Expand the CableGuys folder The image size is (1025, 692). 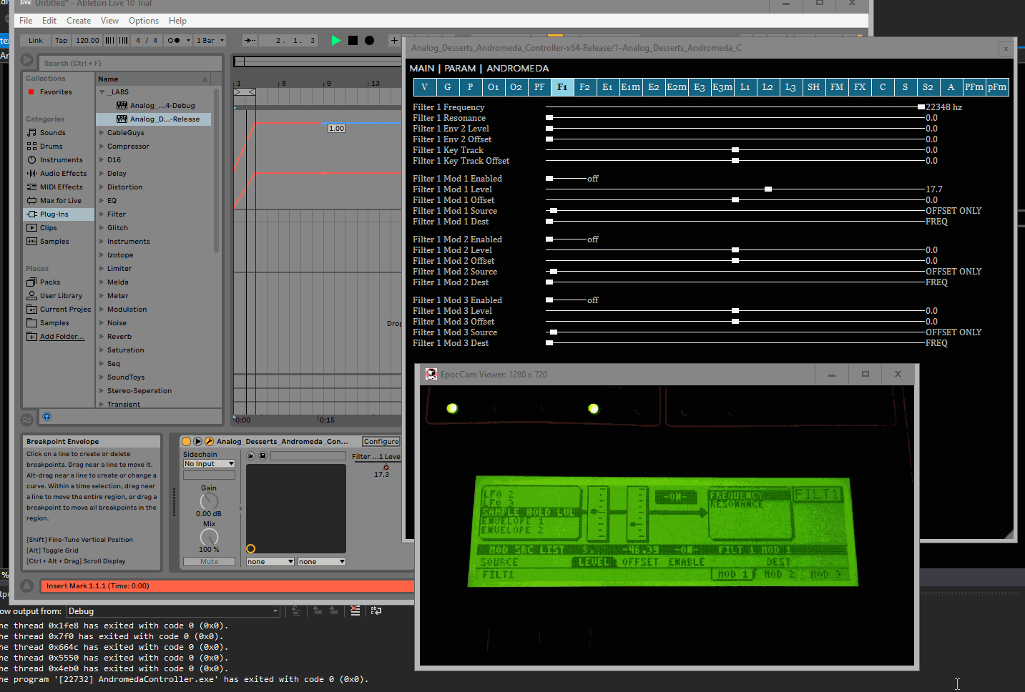coord(102,133)
